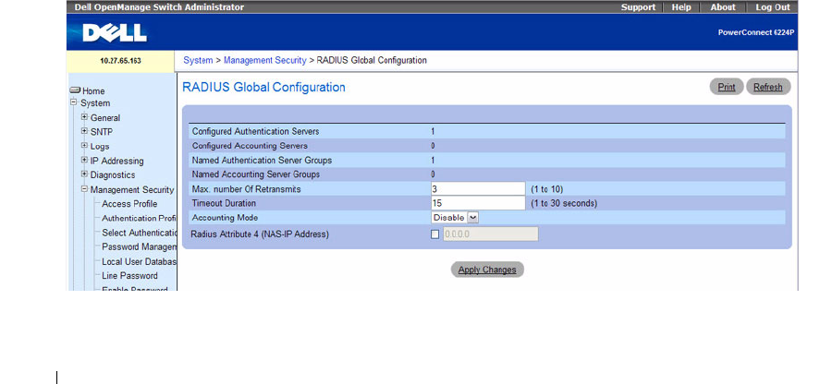Expand the General tree node

coord(84,117)
